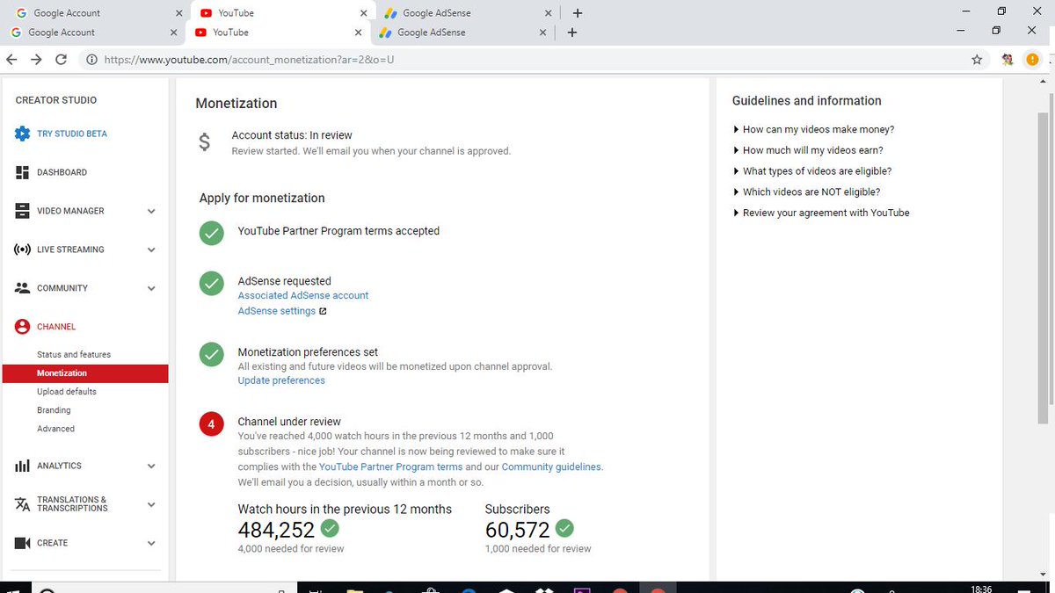Reload the page with the refresh icon
The image size is (1055, 593).
[61, 60]
